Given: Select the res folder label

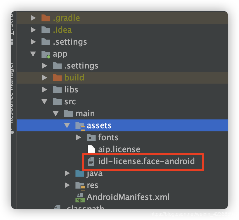Looking at the screenshot, I should click(92, 185).
